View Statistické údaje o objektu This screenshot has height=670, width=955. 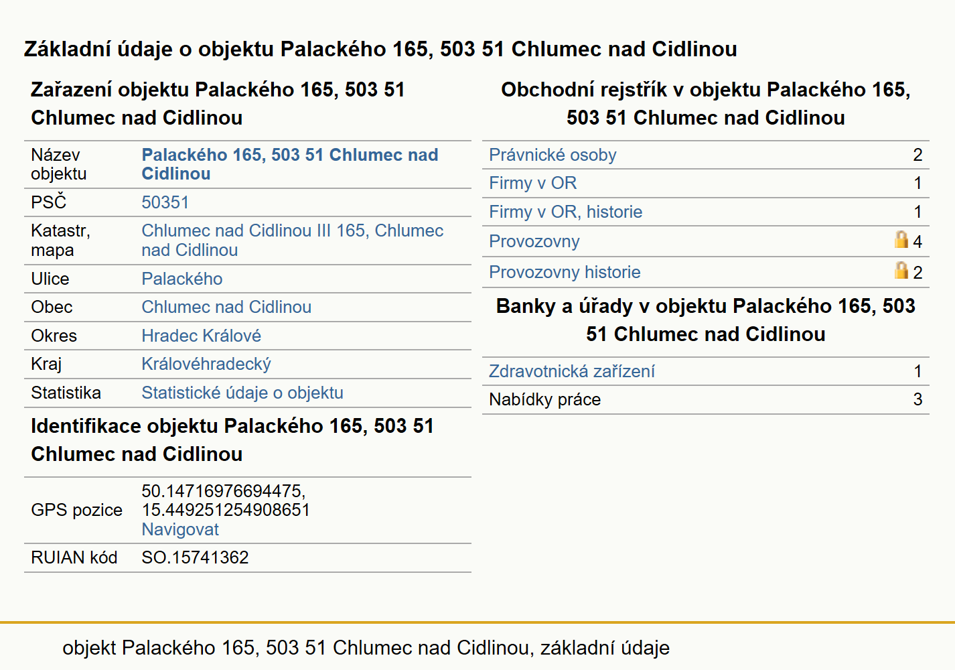point(242,393)
